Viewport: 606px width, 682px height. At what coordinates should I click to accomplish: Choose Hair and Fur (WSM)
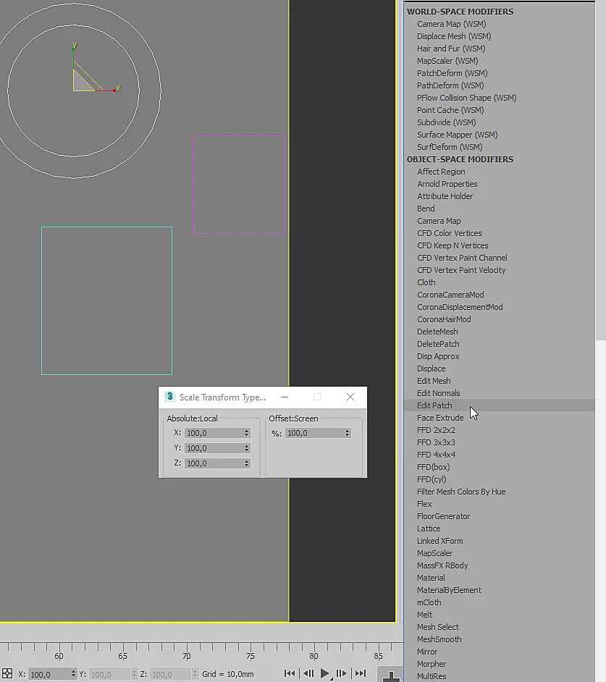[450, 49]
